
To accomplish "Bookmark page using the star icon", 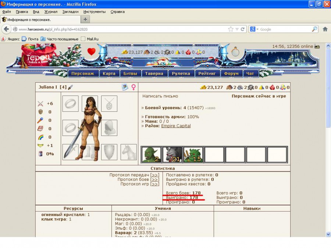I will (x=231, y=29).
